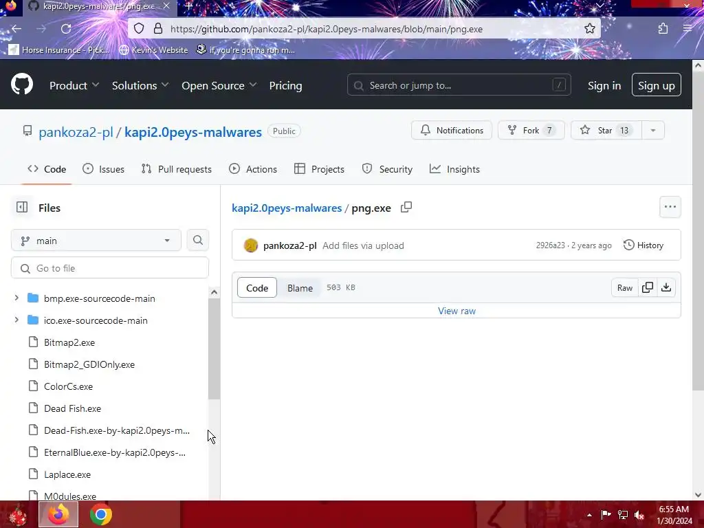The width and height of the screenshot is (704, 528).
Task: Download raw file with the download icon
Action: click(x=666, y=287)
